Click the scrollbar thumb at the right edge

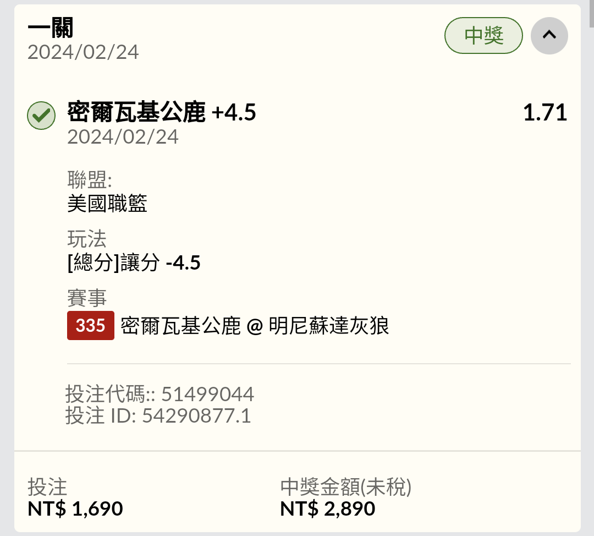point(591,14)
